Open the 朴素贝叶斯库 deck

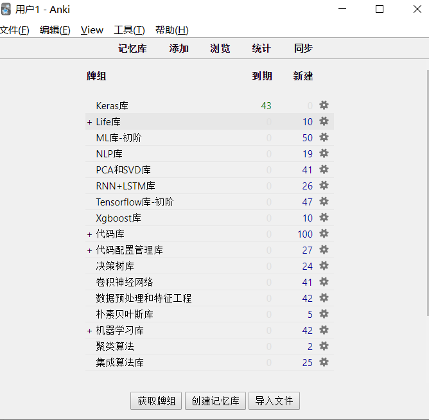[x=125, y=315]
